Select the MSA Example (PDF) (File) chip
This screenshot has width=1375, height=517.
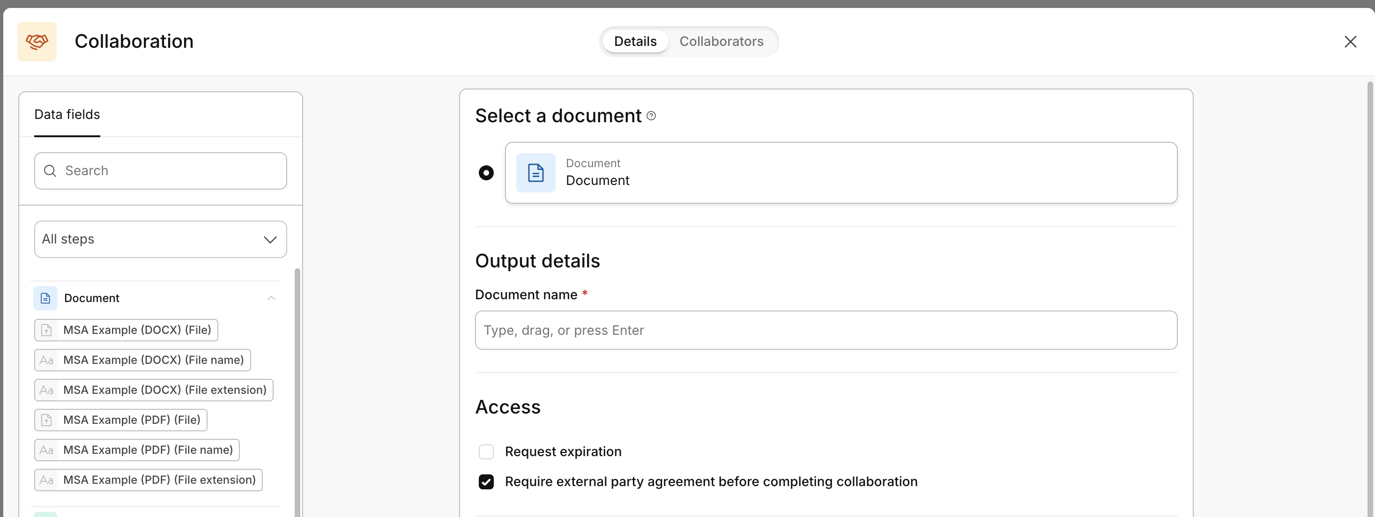(120, 420)
